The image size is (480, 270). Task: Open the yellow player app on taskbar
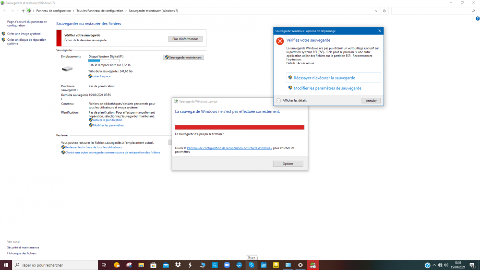276,265
